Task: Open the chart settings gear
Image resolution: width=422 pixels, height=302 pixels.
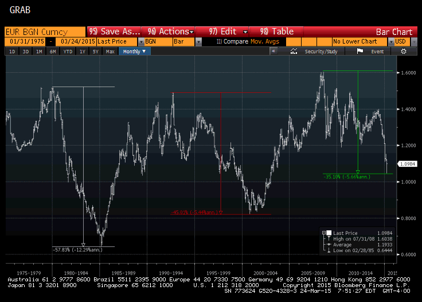Action: pos(404,52)
